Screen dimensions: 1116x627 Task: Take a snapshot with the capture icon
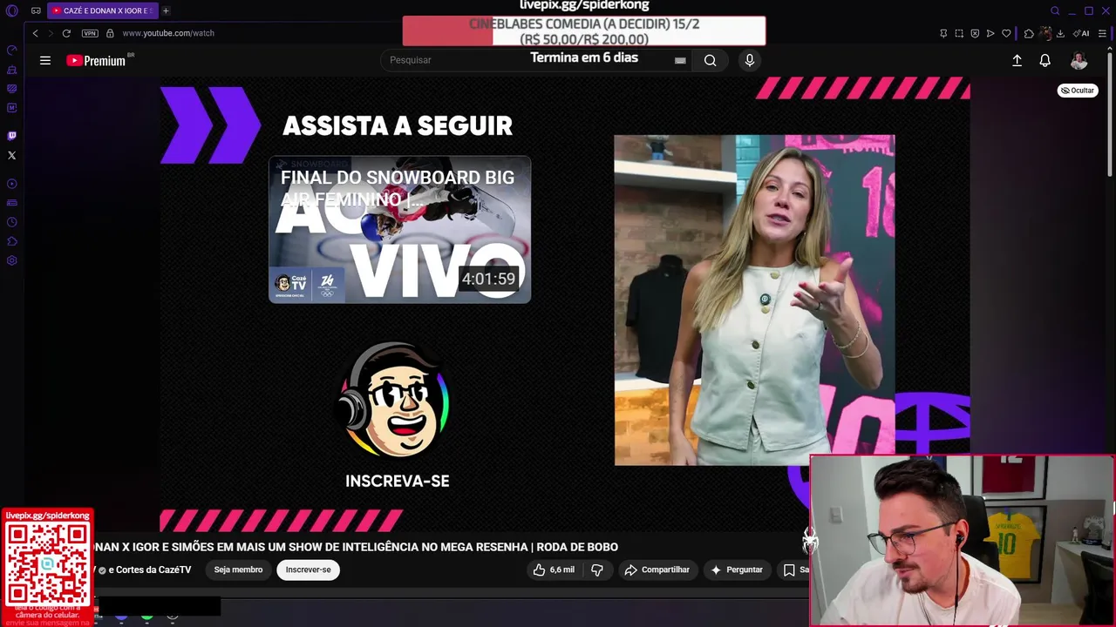(959, 33)
